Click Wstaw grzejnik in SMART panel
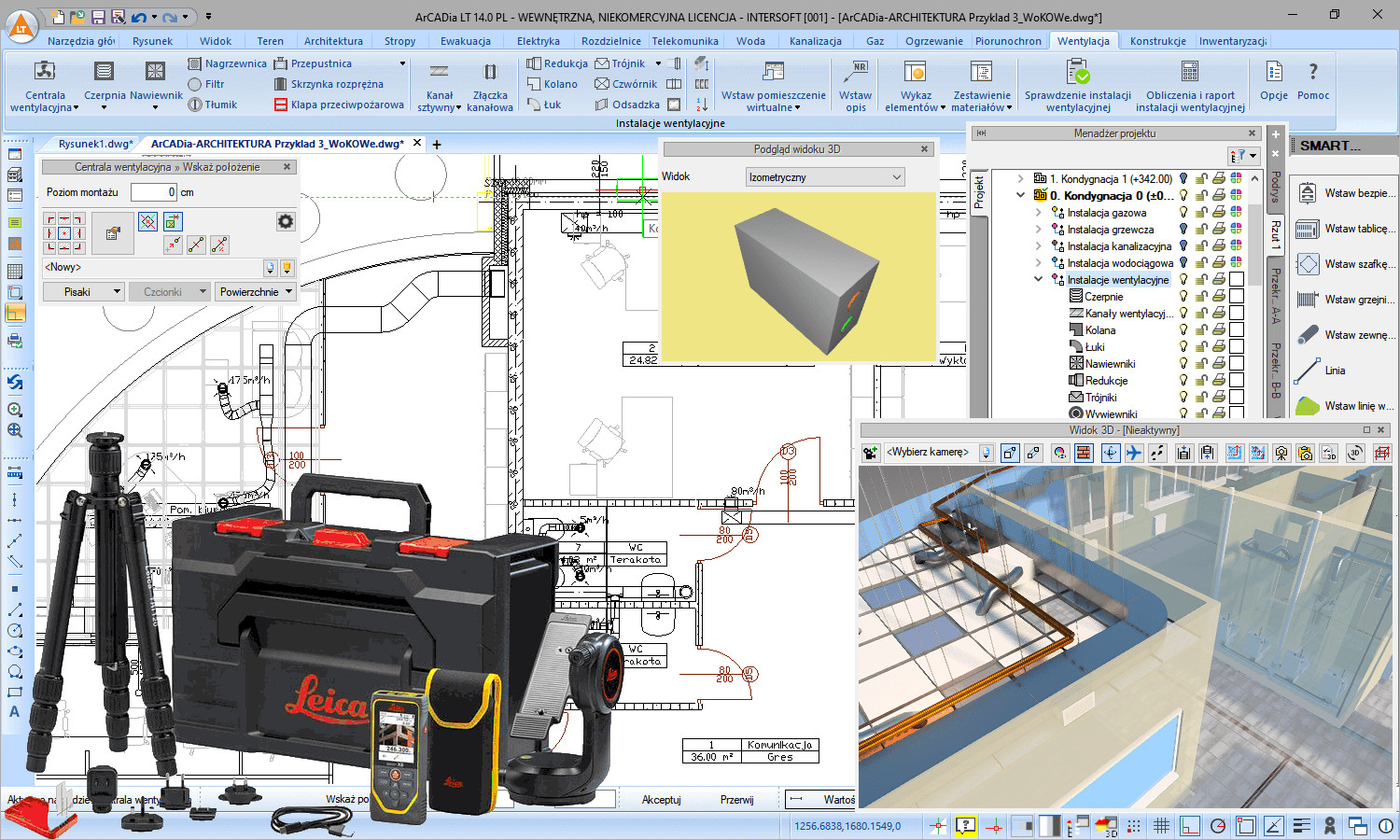Image resolution: width=1400 pixels, height=840 pixels. pos(1347,300)
